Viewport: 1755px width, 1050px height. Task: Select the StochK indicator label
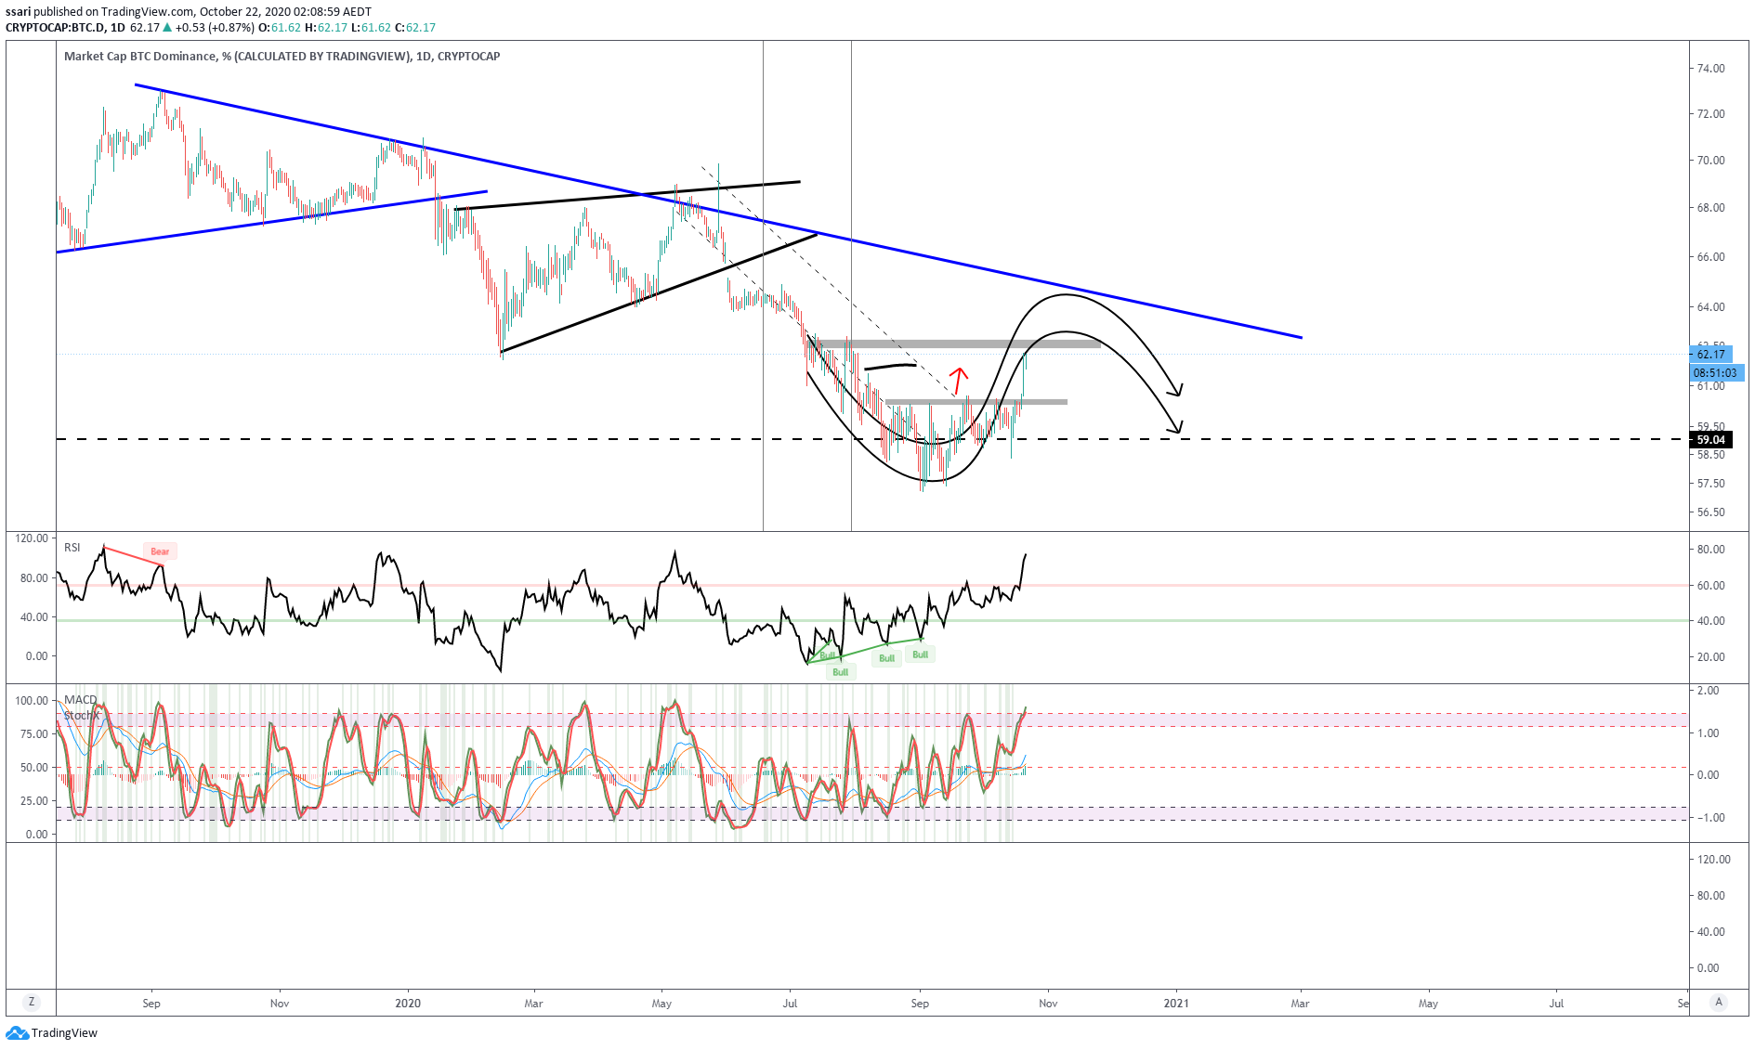(82, 715)
